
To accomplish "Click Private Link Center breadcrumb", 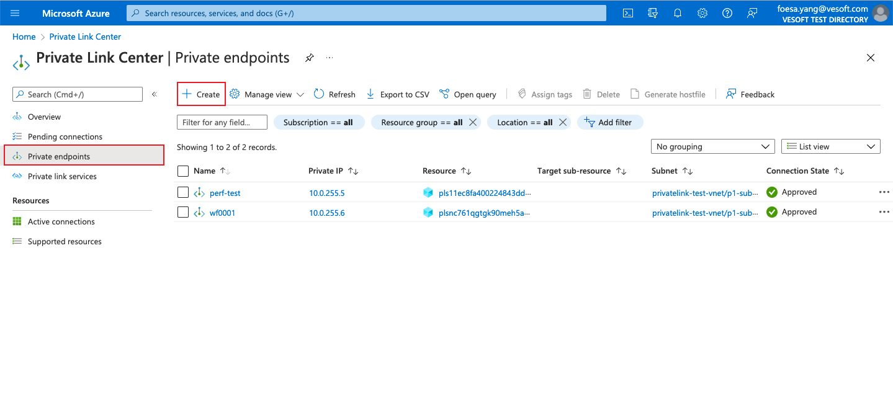I will coord(85,37).
